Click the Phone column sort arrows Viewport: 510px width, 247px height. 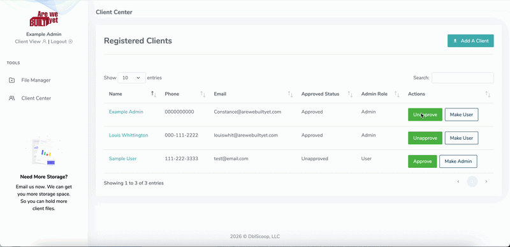pos(203,94)
